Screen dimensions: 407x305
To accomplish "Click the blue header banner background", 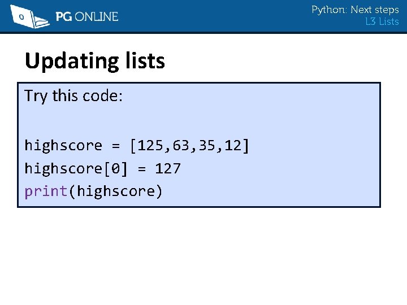I will coord(215,16).
